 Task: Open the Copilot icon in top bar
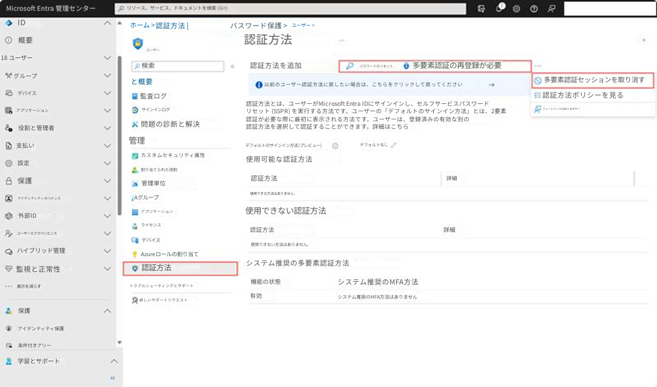click(481, 9)
